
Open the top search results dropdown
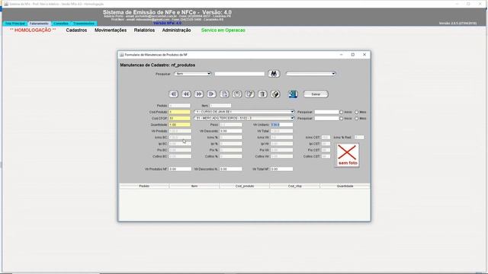click(x=310, y=74)
